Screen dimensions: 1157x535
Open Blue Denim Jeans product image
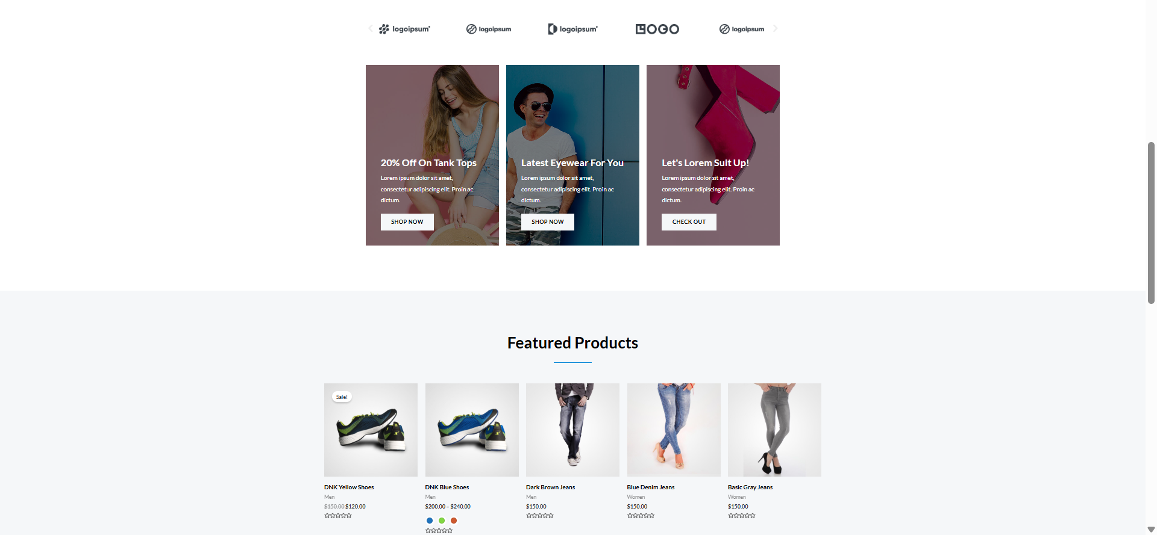(x=674, y=430)
